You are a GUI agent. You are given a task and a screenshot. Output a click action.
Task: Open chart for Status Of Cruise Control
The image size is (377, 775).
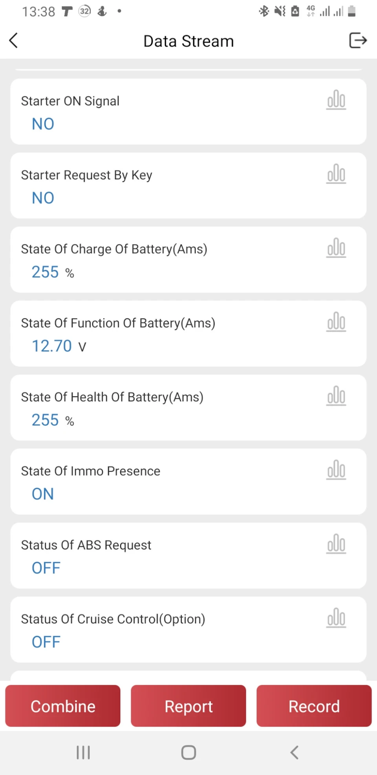tap(336, 618)
